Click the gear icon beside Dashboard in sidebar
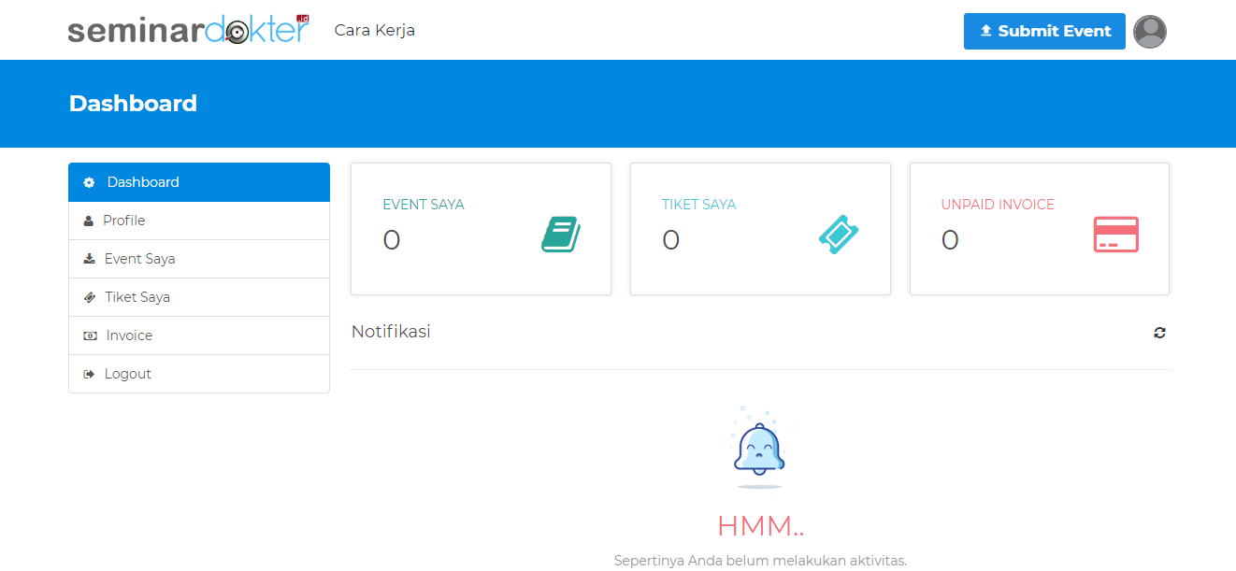Screen dimensions: 1236x571 tap(89, 182)
